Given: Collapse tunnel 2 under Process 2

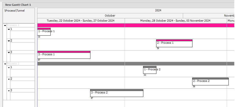Looking at the screenshot, I should 9,79.
